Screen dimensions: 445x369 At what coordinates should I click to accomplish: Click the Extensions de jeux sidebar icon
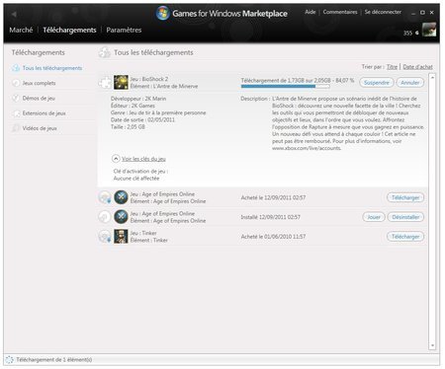coord(16,113)
